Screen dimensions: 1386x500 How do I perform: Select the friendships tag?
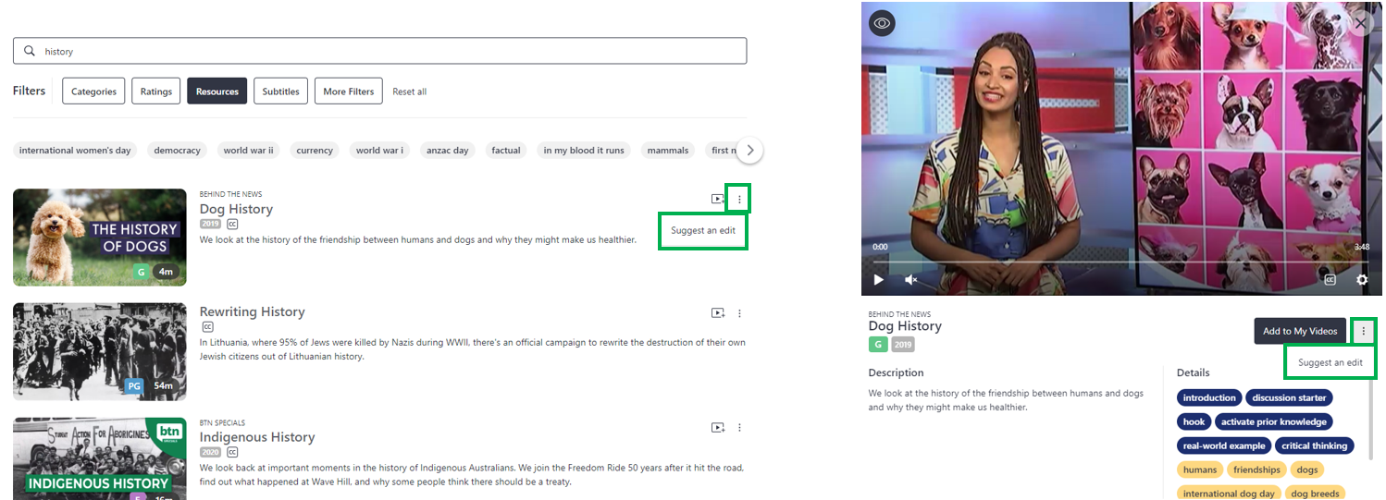tap(1256, 470)
